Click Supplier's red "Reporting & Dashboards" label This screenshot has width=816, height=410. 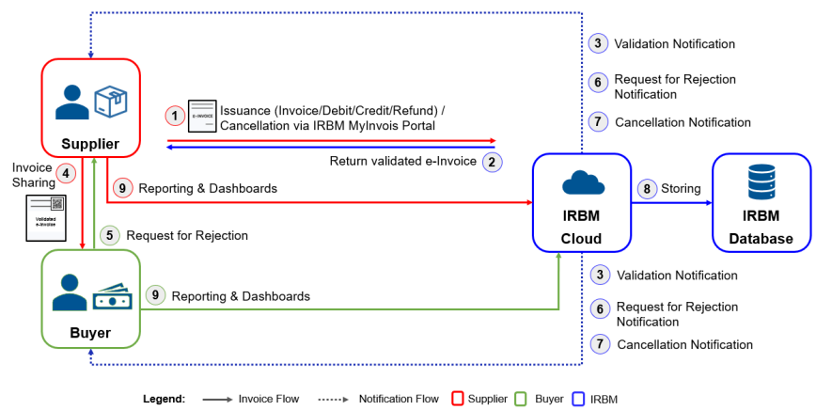[x=208, y=188]
